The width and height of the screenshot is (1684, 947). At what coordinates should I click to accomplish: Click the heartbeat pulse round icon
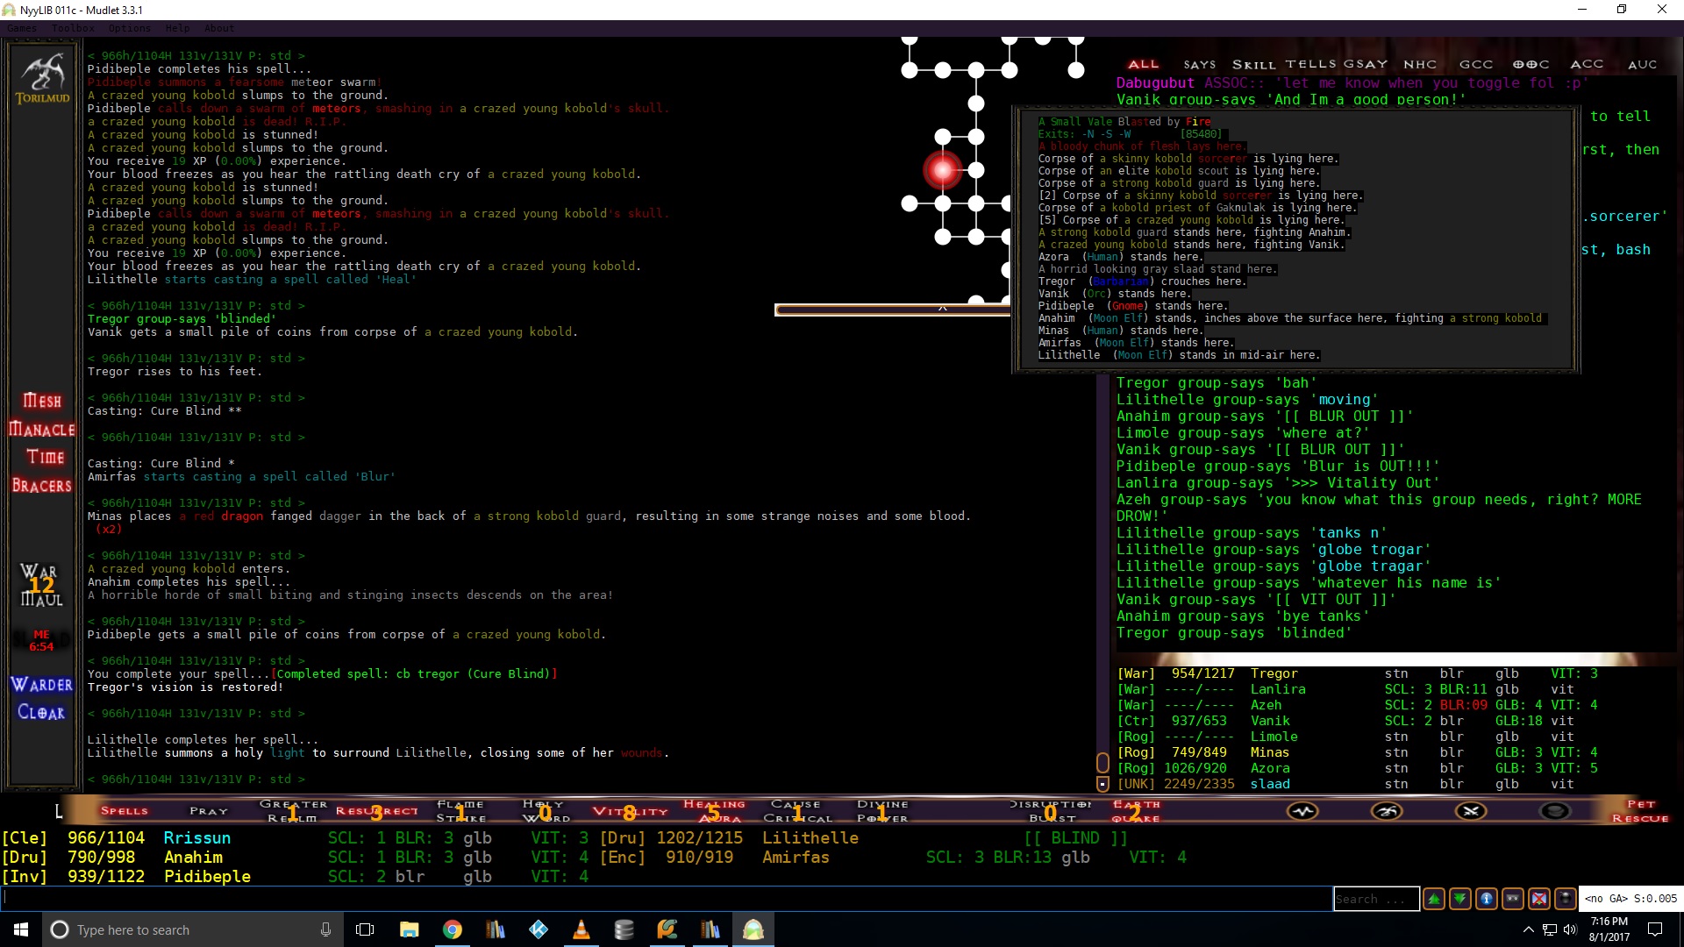[x=1302, y=811]
